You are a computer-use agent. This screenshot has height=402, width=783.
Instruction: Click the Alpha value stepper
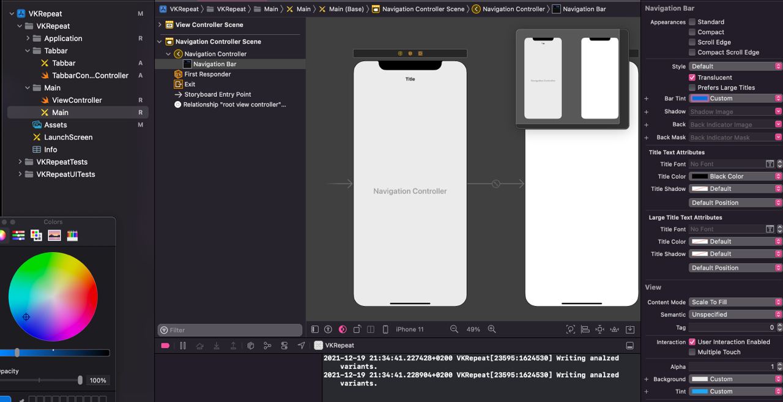click(x=779, y=367)
